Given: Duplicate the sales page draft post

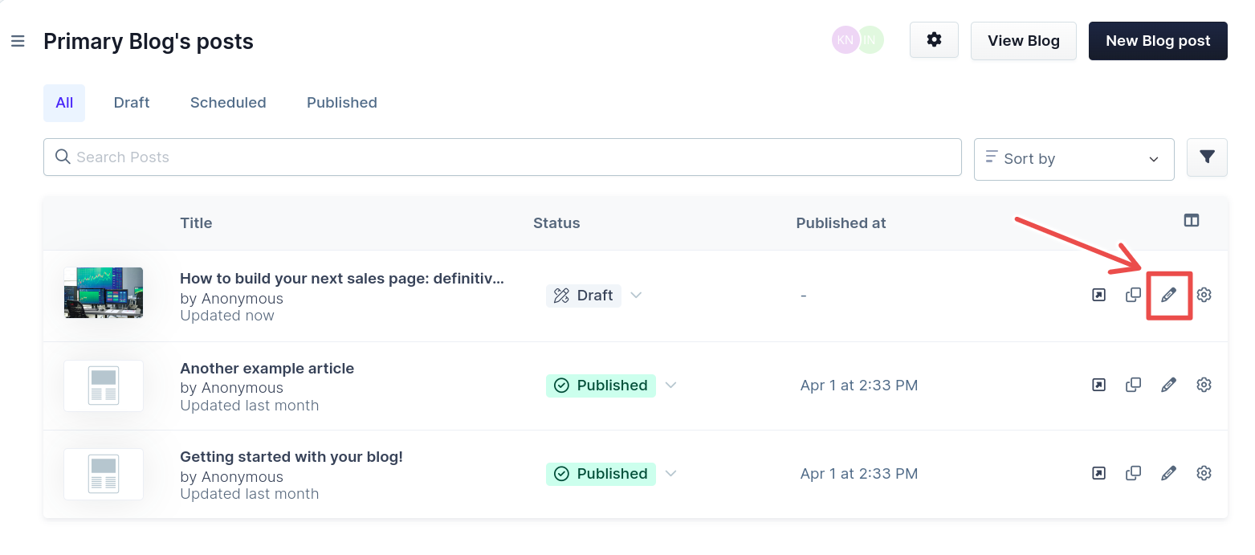Looking at the screenshot, I should [x=1133, y=295].
